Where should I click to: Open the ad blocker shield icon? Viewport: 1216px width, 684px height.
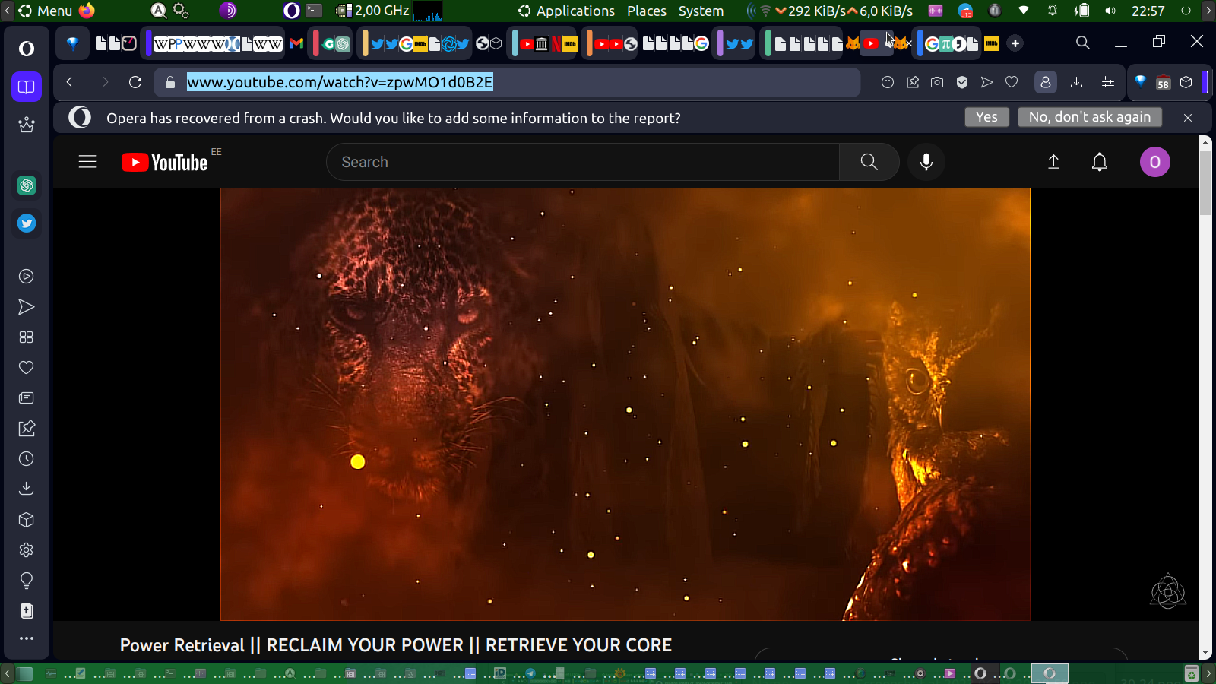[x=962, y=82]
